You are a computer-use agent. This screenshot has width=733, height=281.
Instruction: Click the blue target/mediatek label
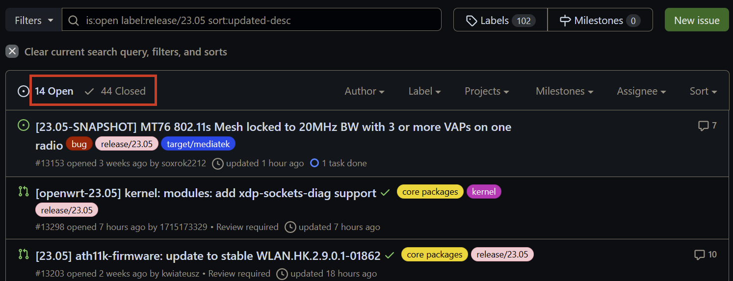point(198,144)
